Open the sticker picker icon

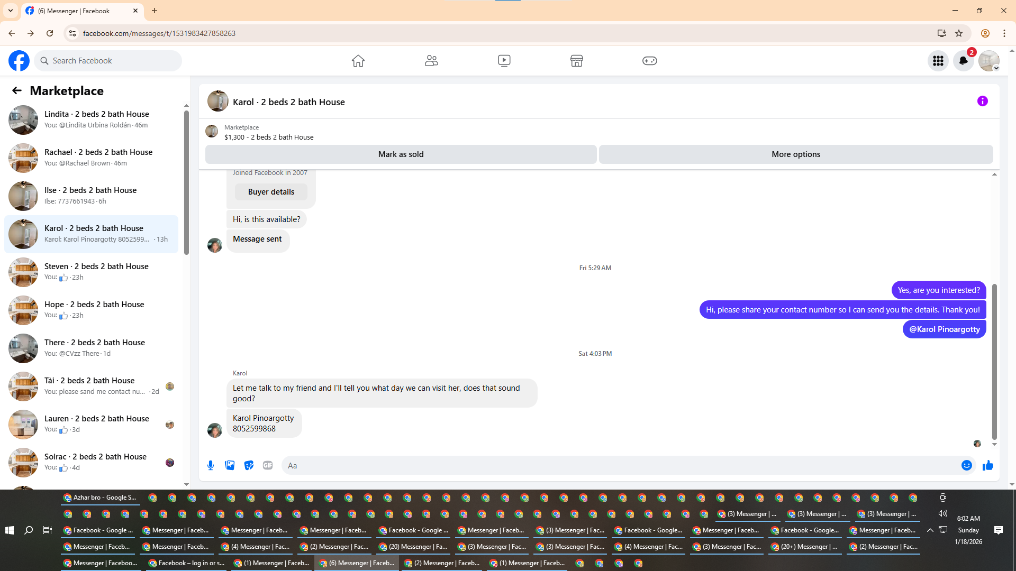(x=249, y=465)
